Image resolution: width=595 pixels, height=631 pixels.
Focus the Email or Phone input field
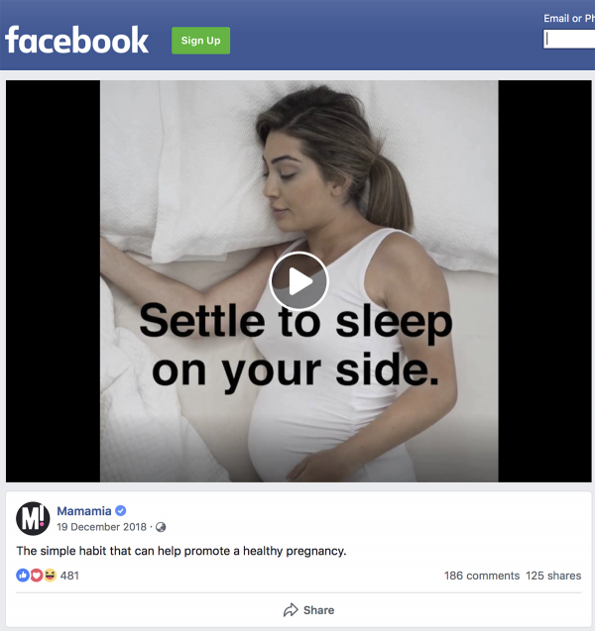(x=569, y=39)
